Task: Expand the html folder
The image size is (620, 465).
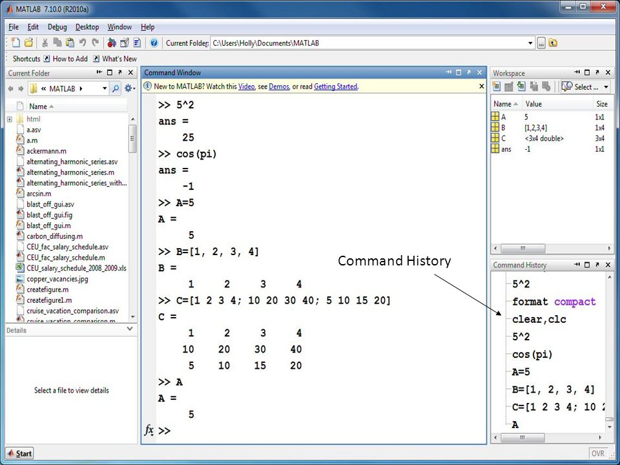Action: coord(10,119)
